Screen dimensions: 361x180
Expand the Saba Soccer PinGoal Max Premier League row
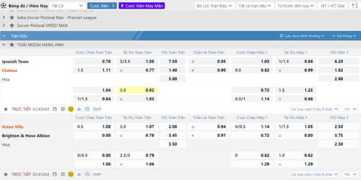tap(4, 18)
